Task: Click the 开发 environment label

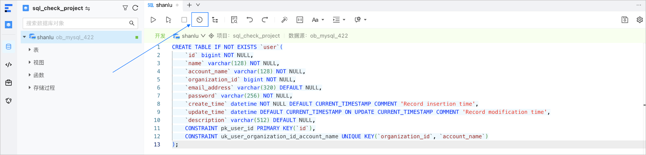Action: coord(160,36)
